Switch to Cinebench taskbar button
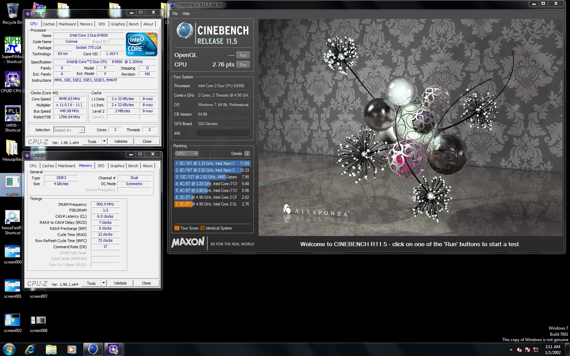 click(93, 349)
